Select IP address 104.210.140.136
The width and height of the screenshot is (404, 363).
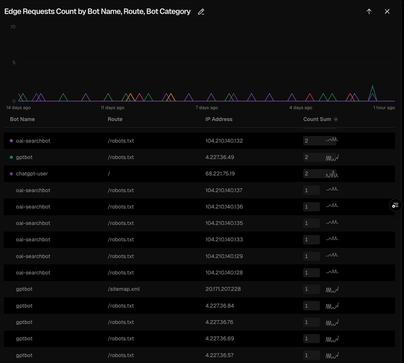[x=224, y=206]
